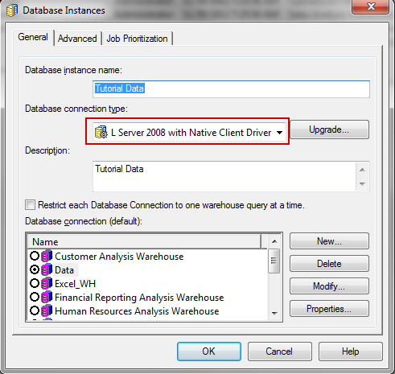The image size is (395, 374).
Task: Click the Modify... button
Action: [329, 286]
